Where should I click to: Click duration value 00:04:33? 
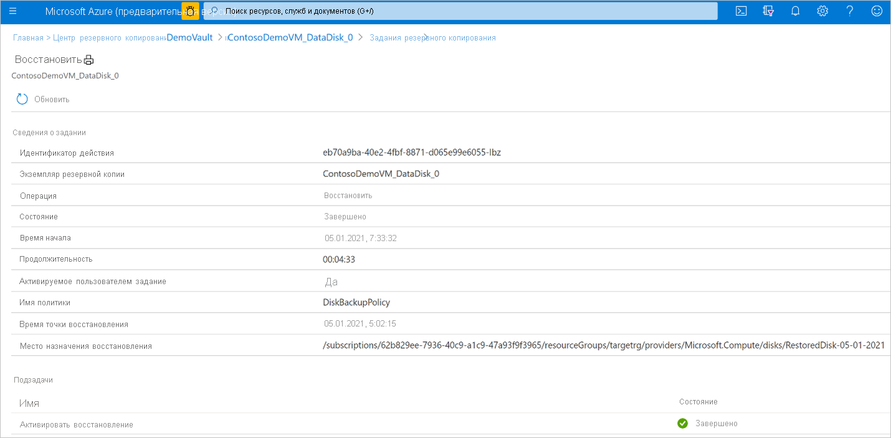pos(339,259)
